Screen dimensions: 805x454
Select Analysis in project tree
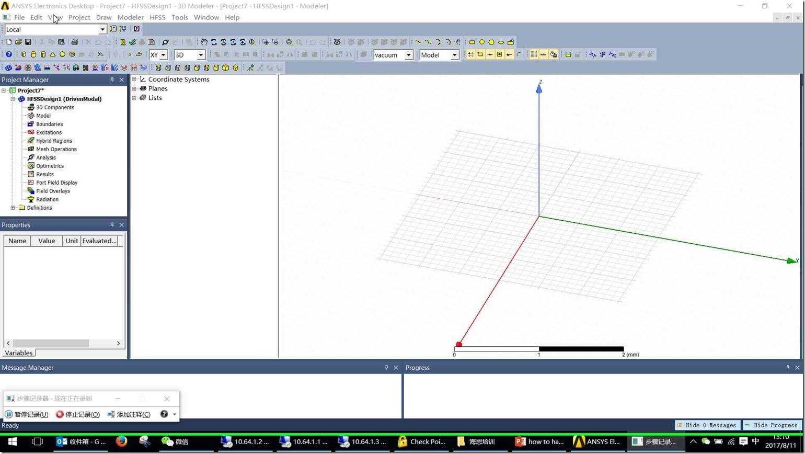45,157
